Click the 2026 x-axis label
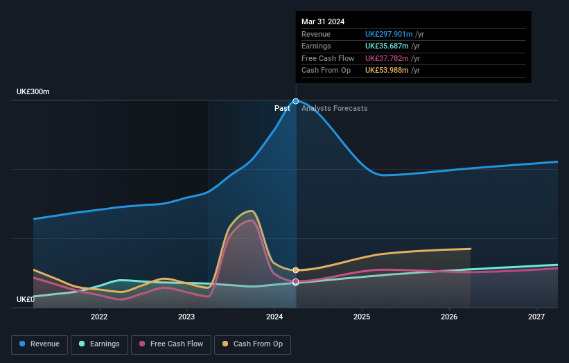The image size is (569, 363). pos(449,317)
